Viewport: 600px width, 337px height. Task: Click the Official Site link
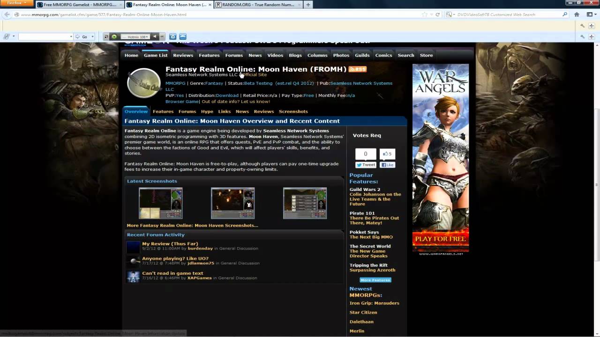[x=254, y=75]
